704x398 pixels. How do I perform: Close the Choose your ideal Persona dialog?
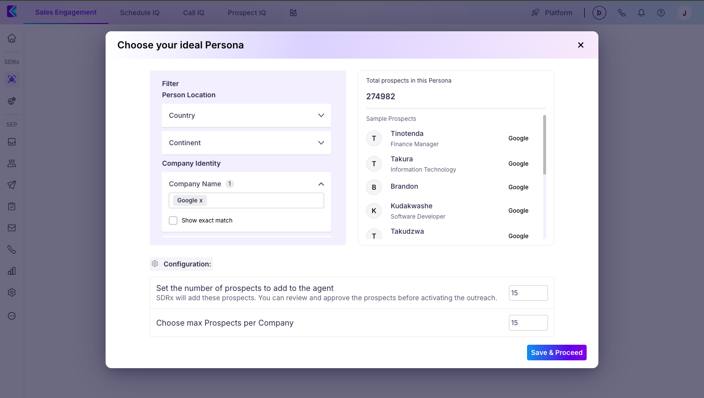pyautogui.click(x=581, y=45)
